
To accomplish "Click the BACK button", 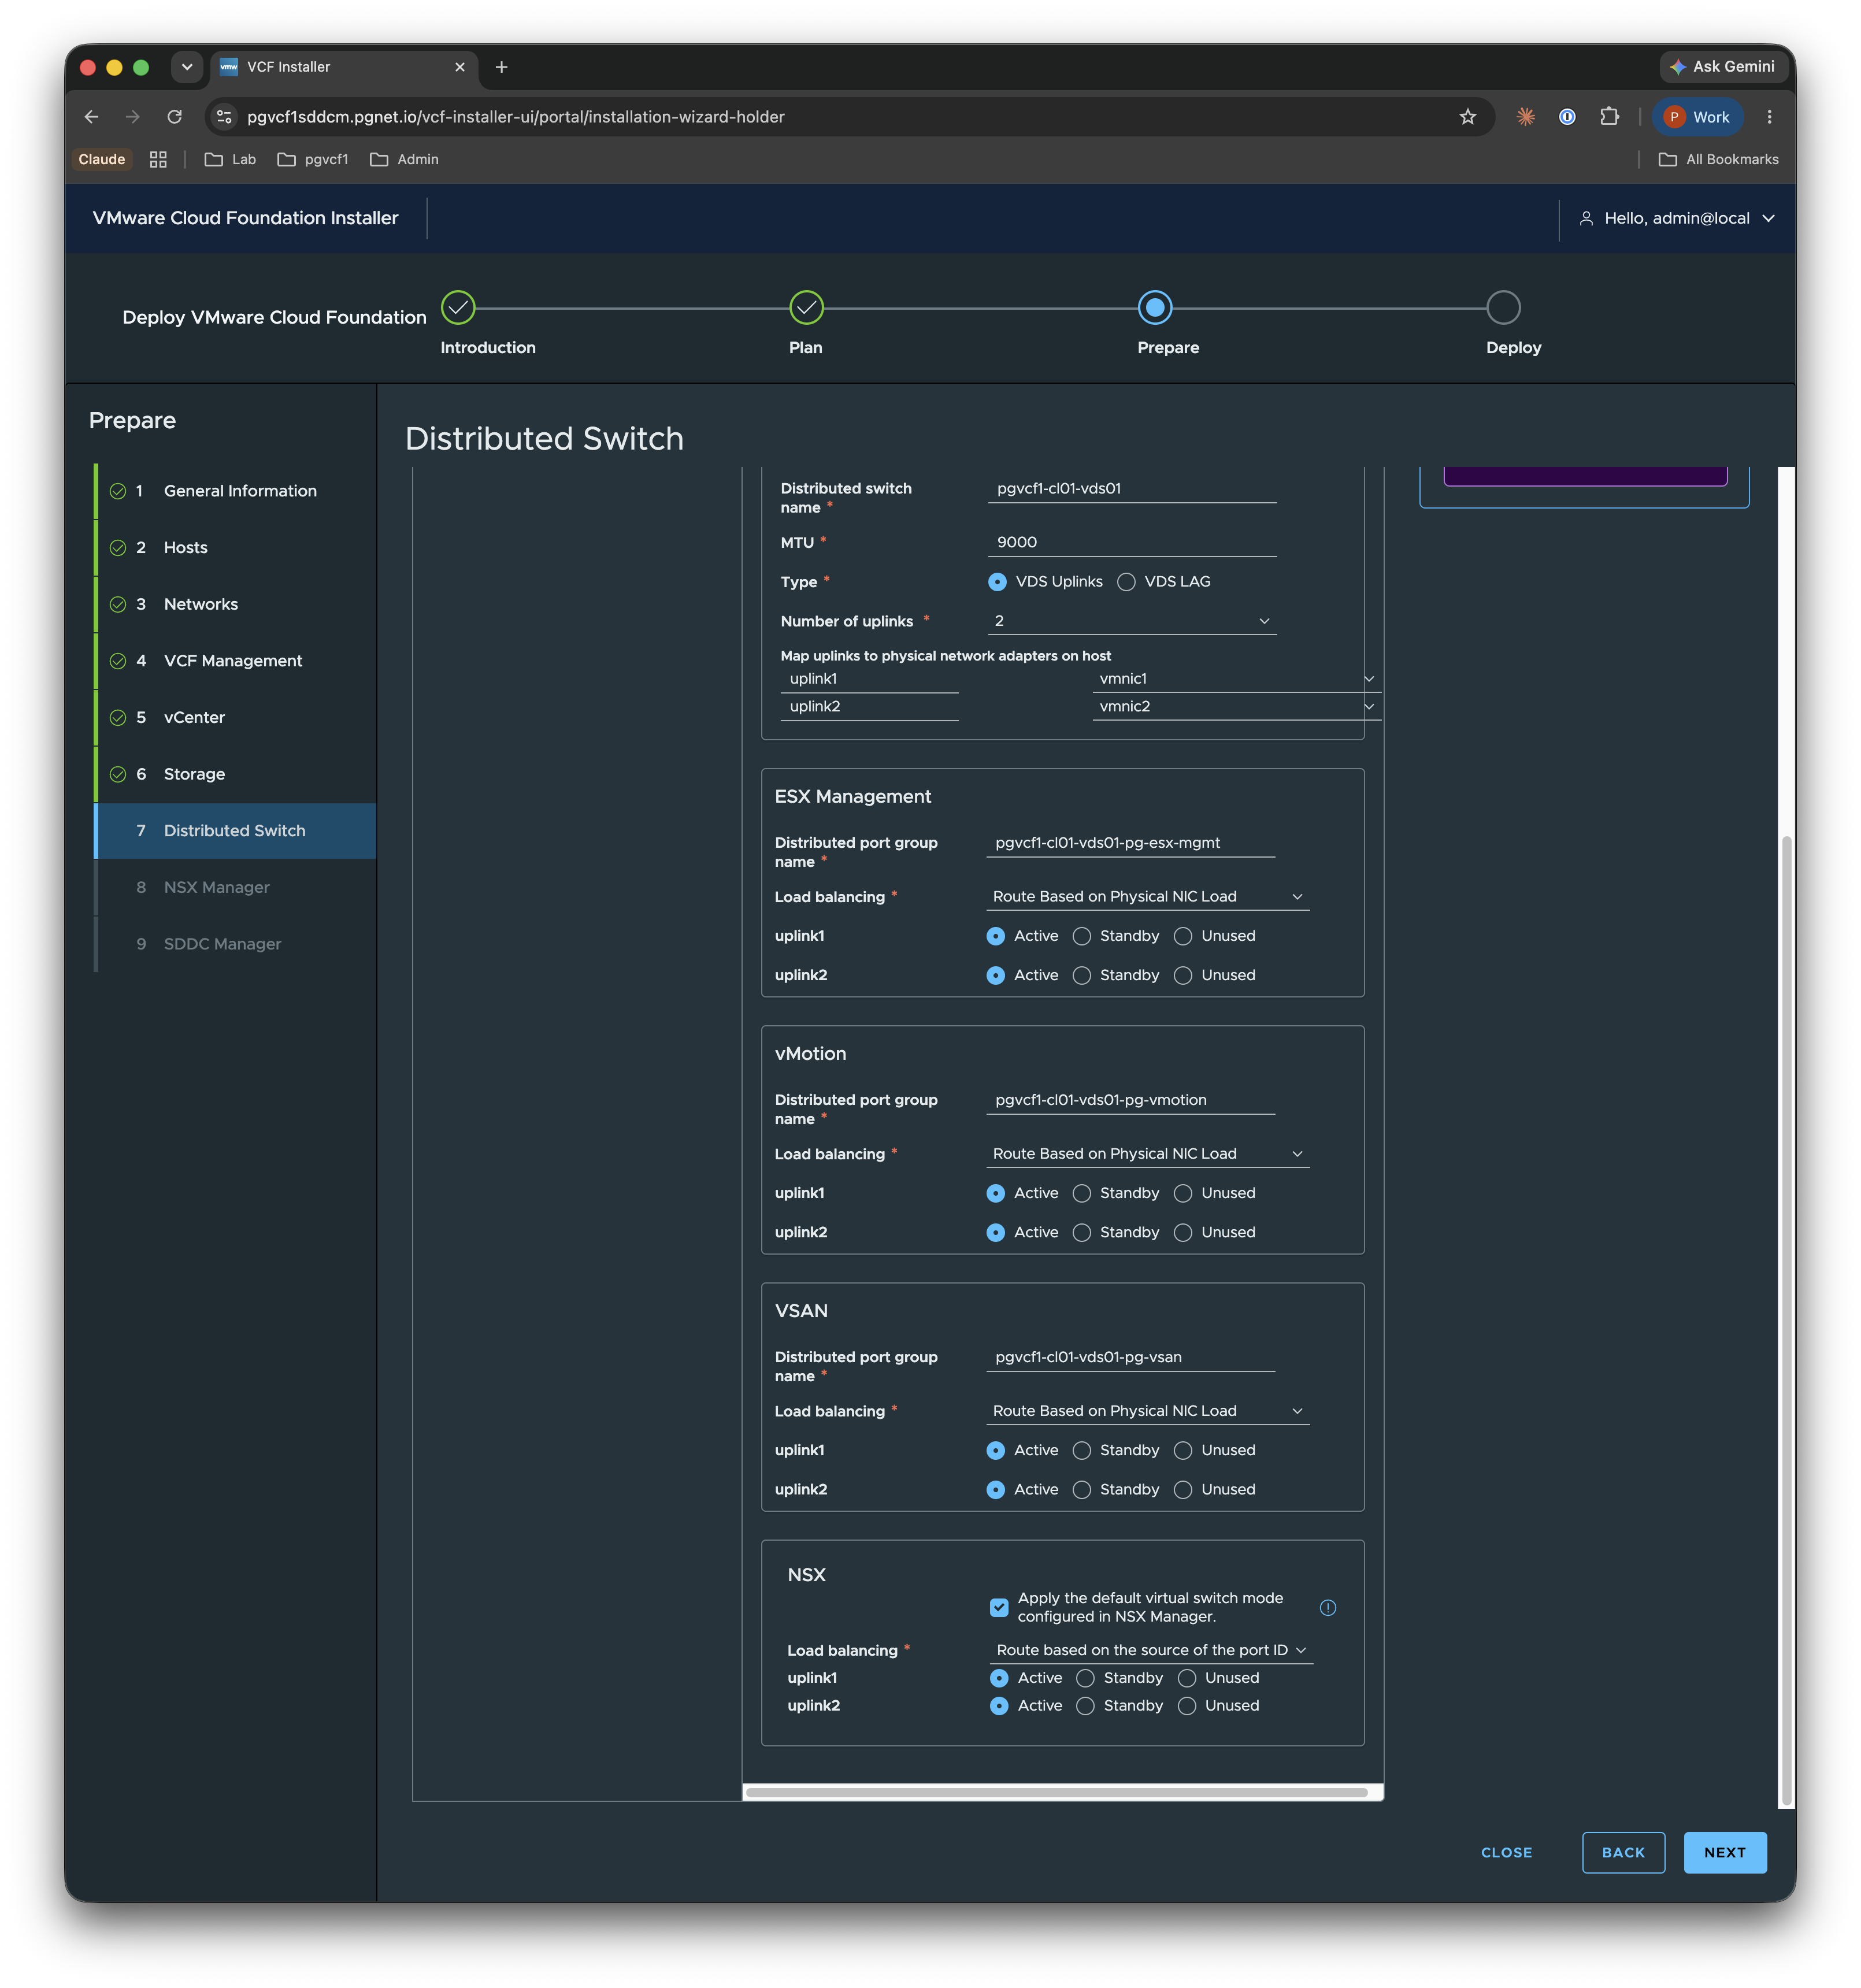I will point(1623,1853).
